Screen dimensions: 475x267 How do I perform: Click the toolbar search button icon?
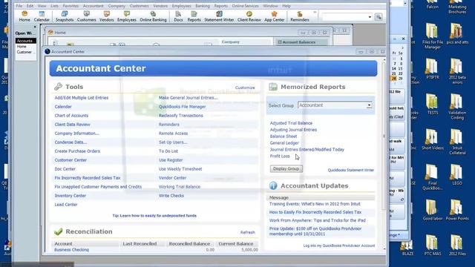[x=379, y=17]
